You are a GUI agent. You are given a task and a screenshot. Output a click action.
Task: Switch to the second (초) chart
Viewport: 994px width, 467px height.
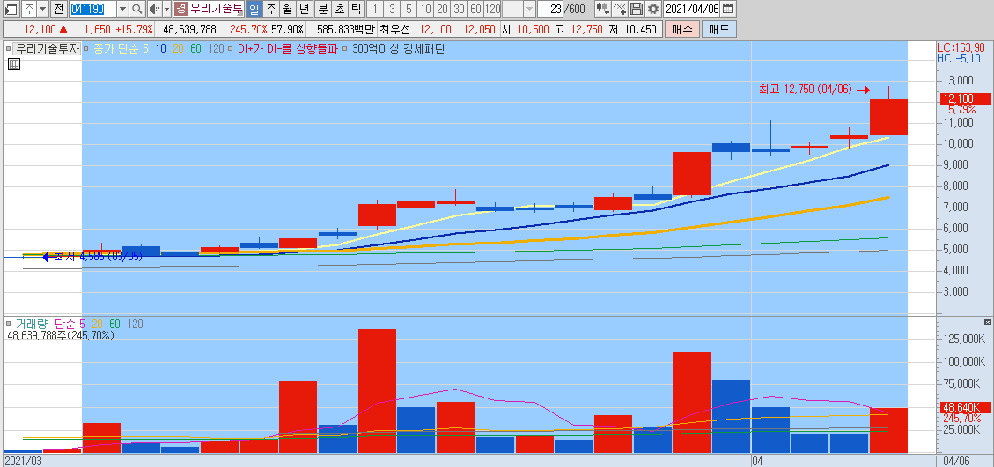click(340, 9)
